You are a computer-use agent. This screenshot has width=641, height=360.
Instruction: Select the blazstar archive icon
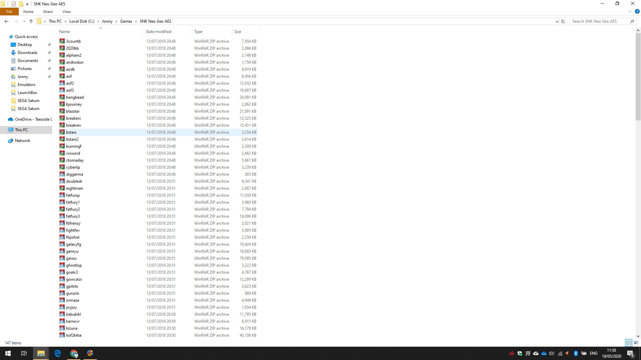(x=62, y=111)
